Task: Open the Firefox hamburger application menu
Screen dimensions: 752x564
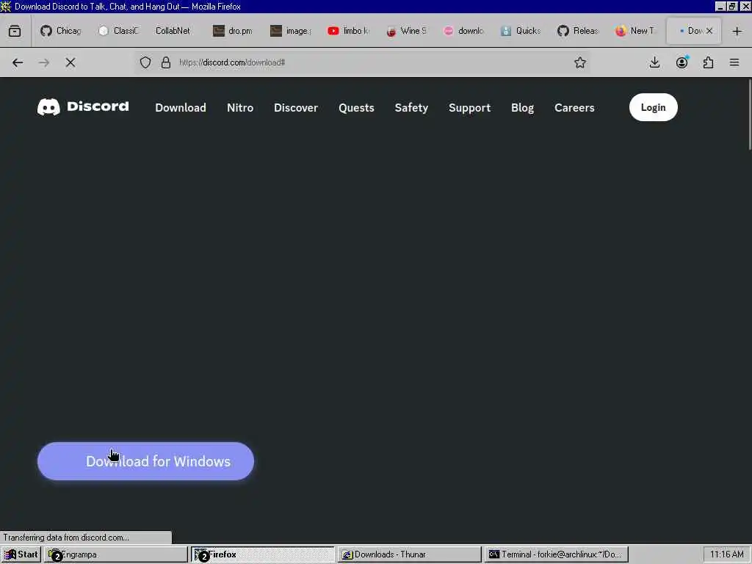Action: click(734, 63)
